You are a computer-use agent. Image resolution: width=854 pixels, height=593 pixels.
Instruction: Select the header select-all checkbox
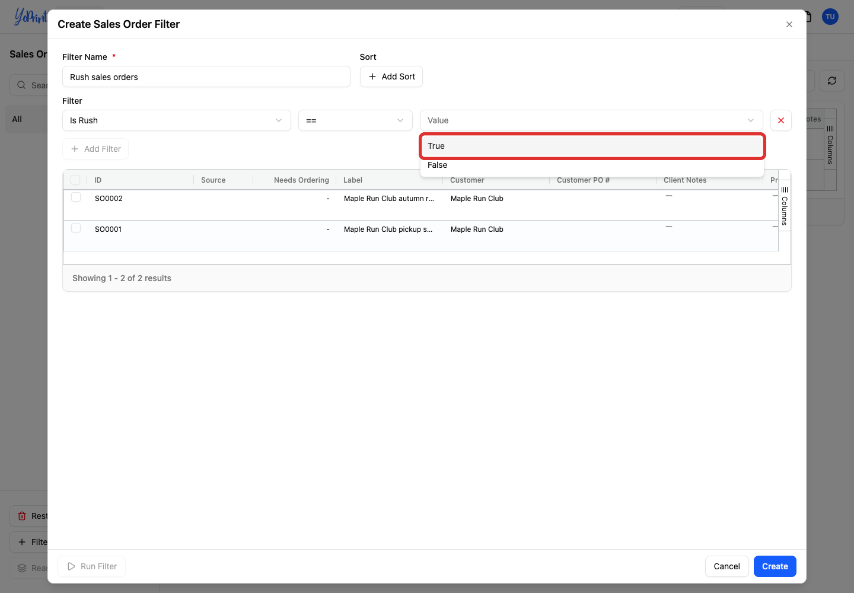coord(75,180)
